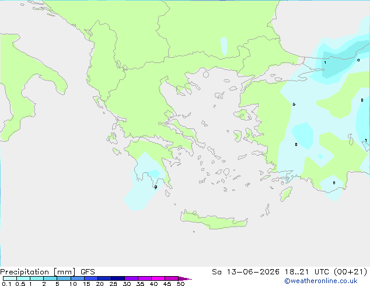
Task: Click the '0.1' legend scale label
Action: 6,284
